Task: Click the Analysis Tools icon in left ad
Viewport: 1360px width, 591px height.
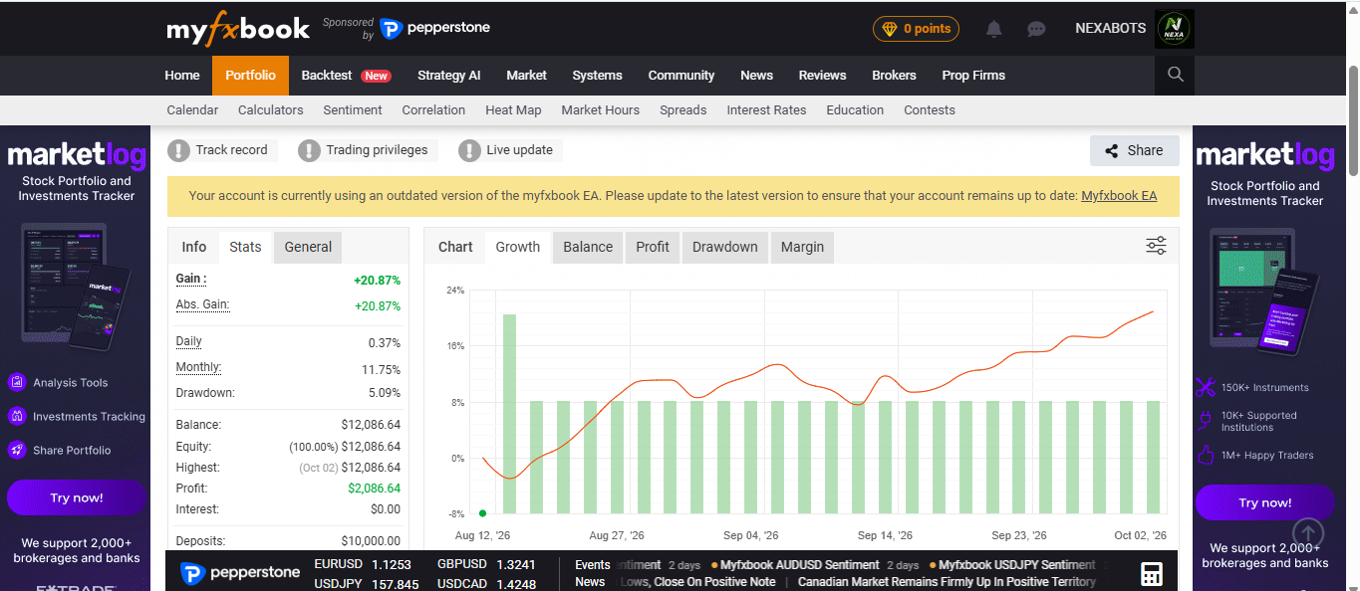Action: 17,382
